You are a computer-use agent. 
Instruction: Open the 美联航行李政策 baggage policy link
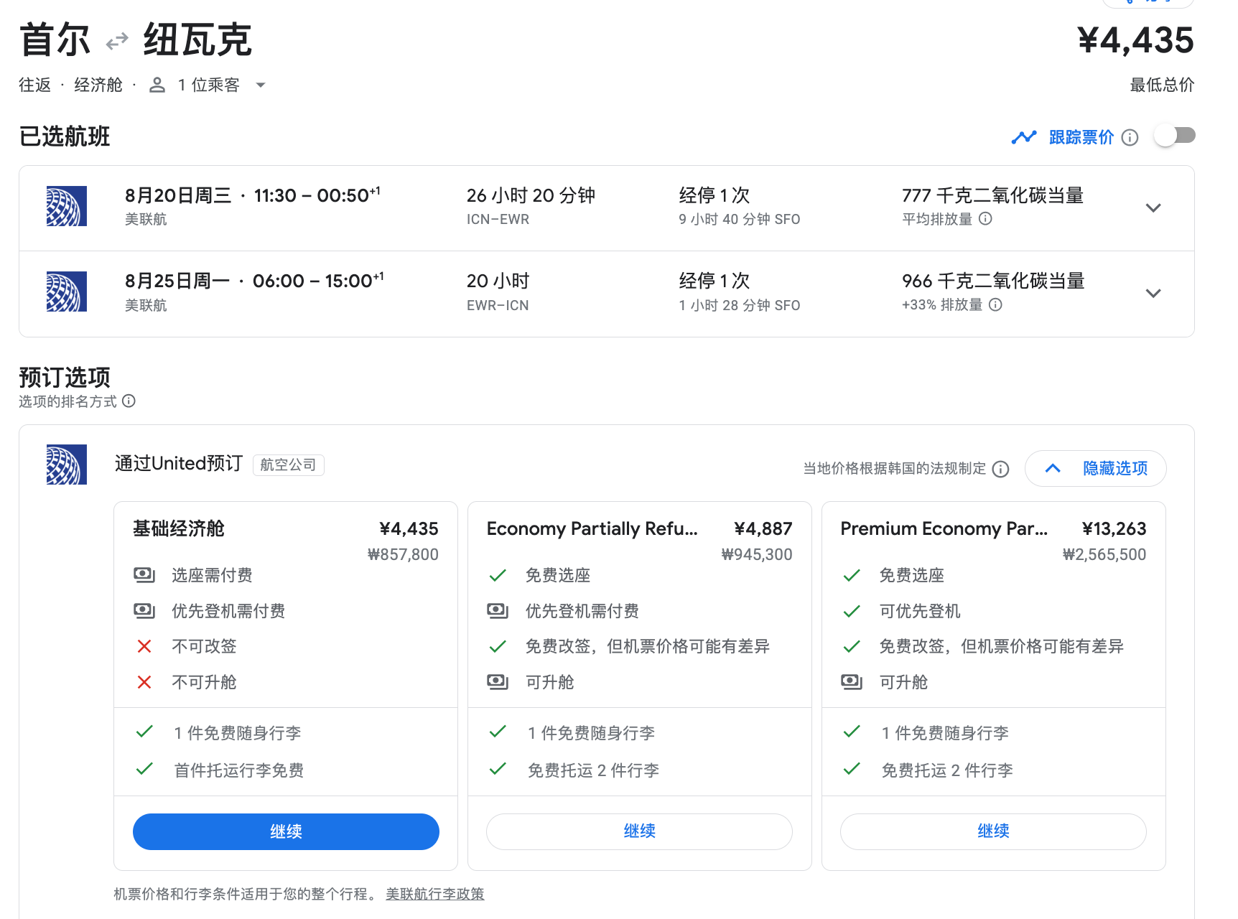434,894
